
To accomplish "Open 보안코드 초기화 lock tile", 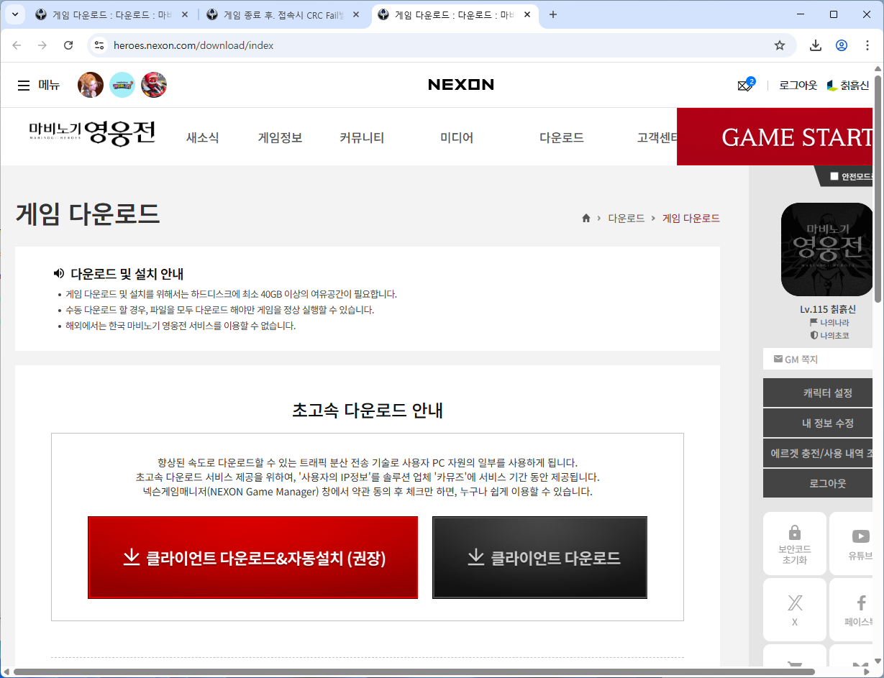I will pyautogui.click(x=795, y=543).
